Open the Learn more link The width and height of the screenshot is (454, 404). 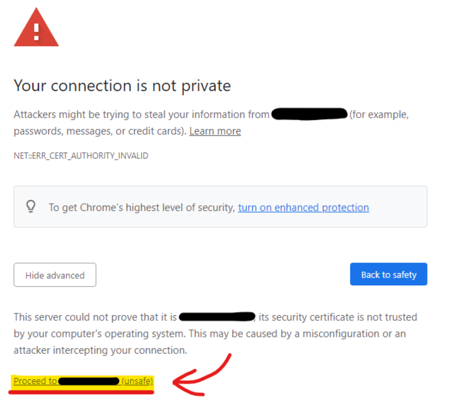click(215, 131)
